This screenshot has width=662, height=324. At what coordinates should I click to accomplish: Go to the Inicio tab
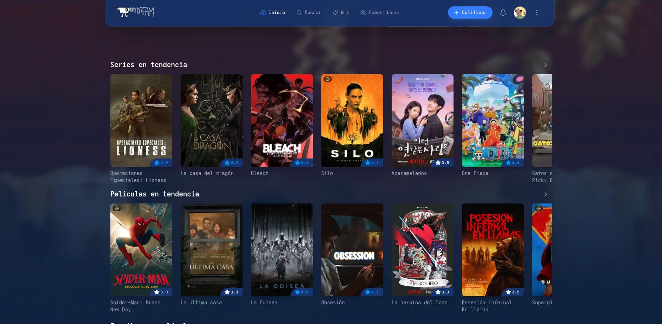pyautogui.click(x=272, y=13)
